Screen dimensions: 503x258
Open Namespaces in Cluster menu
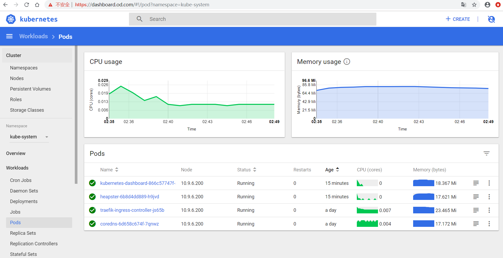tap(24, 68)
